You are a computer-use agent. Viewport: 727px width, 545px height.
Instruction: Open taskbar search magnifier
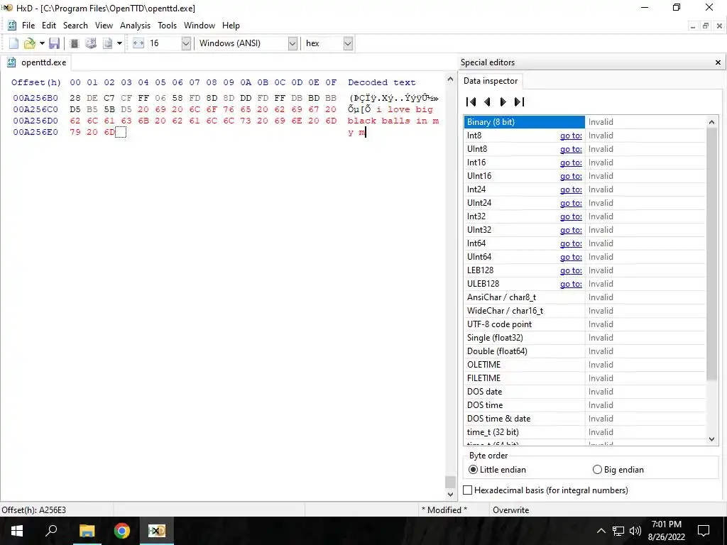(51, 531)
